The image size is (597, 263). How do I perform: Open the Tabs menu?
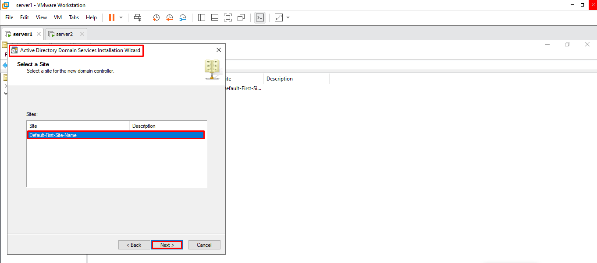pos(74,18)
